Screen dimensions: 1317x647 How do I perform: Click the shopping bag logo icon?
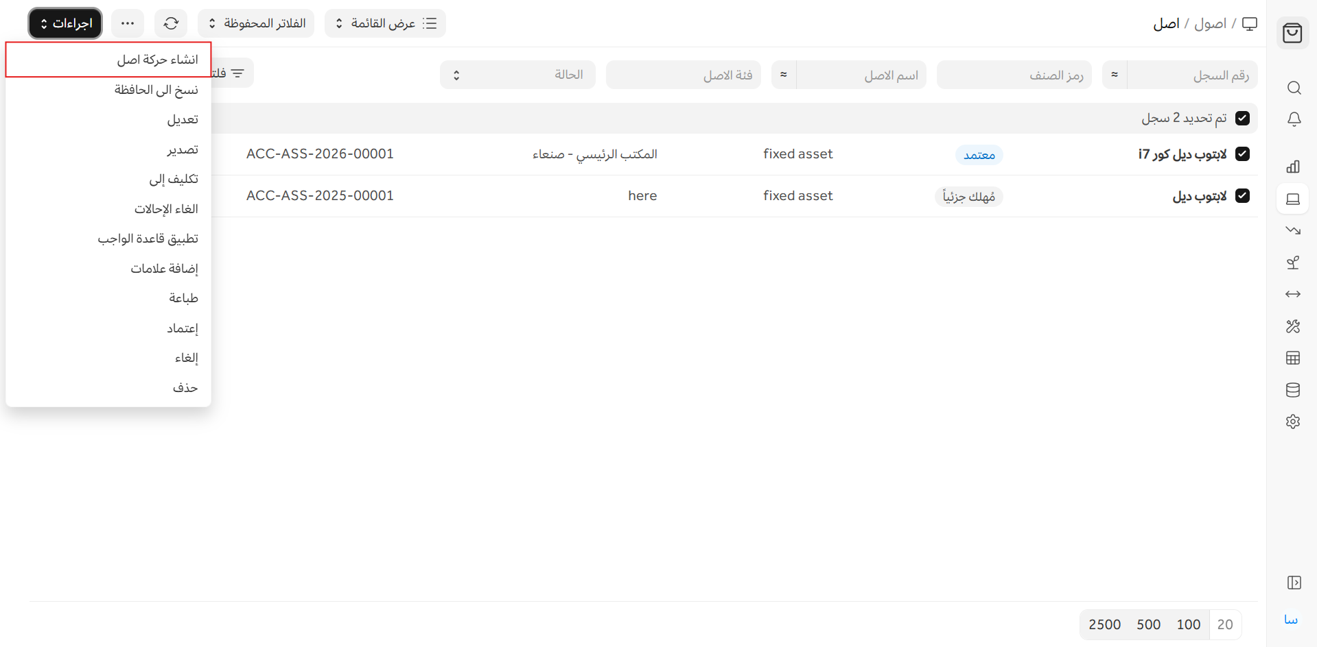[x=1292, y=33]
